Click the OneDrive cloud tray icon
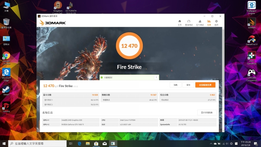261x147 pixels. pos(215,143)
